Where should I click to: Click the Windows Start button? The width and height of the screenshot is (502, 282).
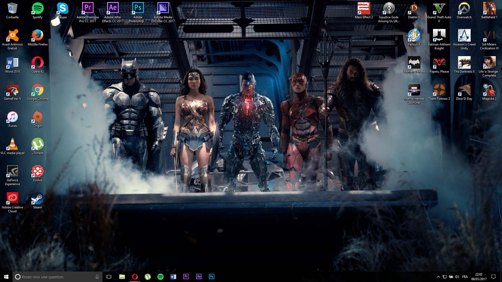click(x=6, y=277)
